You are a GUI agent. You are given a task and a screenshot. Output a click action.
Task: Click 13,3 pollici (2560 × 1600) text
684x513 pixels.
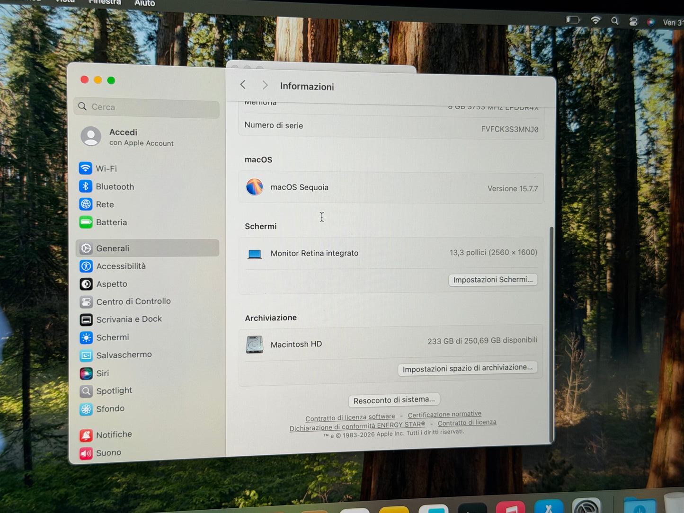coord(493,253)
